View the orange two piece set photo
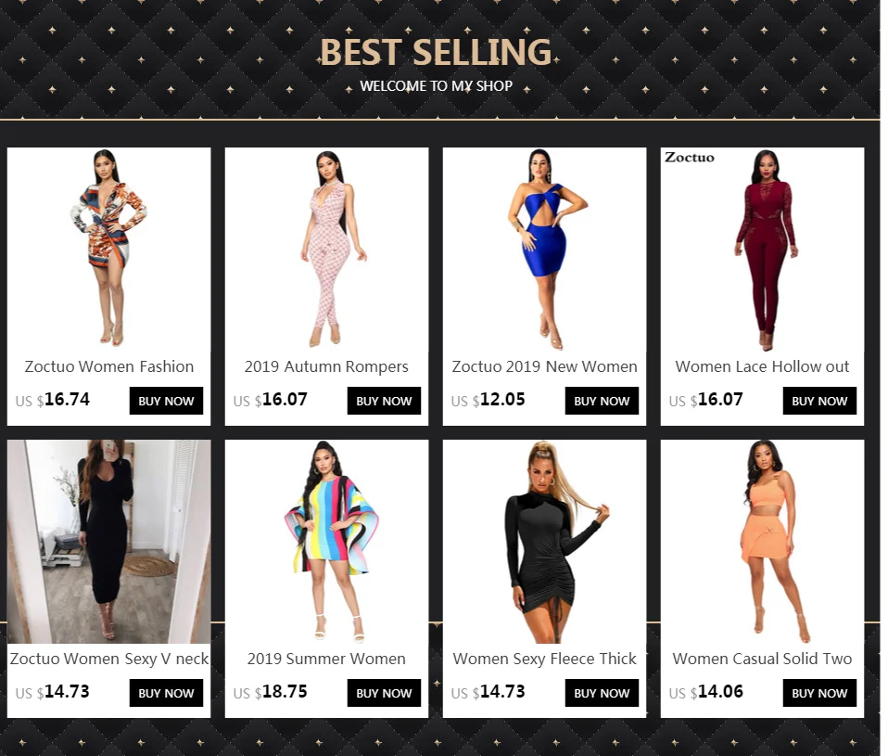Viewport: 888px width, 756px height. point(762,541)
